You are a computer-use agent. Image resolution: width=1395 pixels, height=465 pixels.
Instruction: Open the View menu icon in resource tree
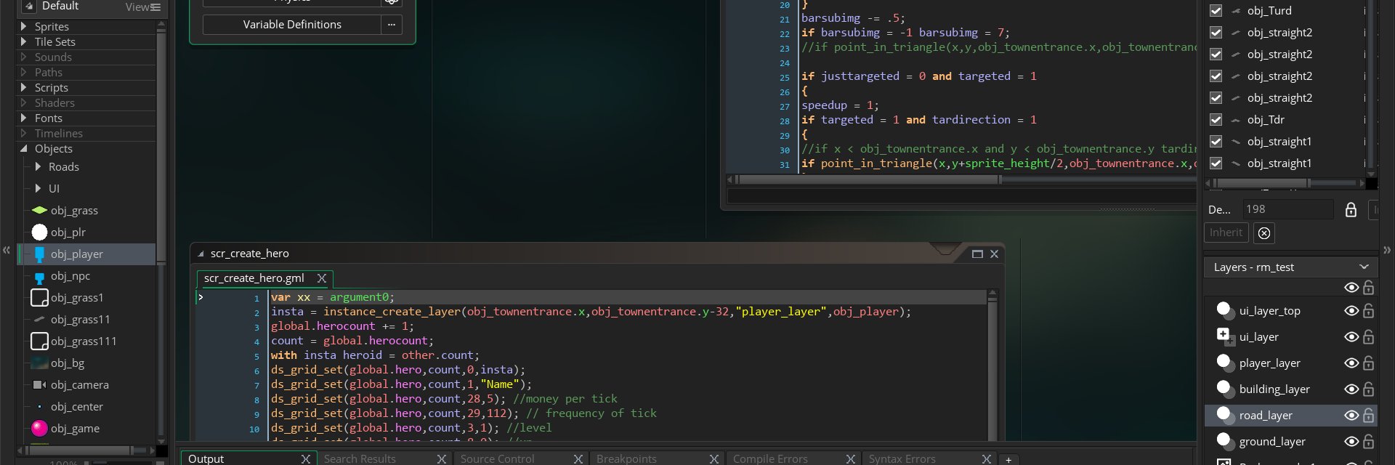click(x=155, y=7)
